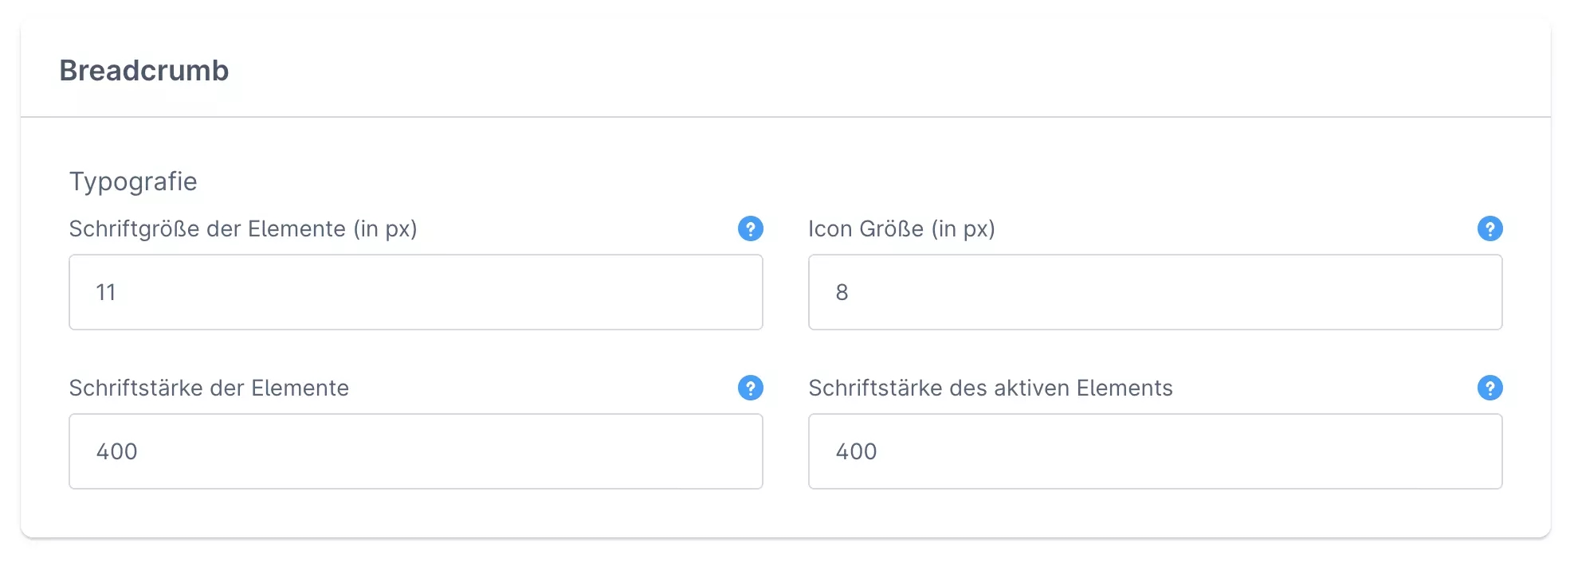Click the 400 value for active element weight
This screenshot has height=562, width=1570.
click(856, 452)
